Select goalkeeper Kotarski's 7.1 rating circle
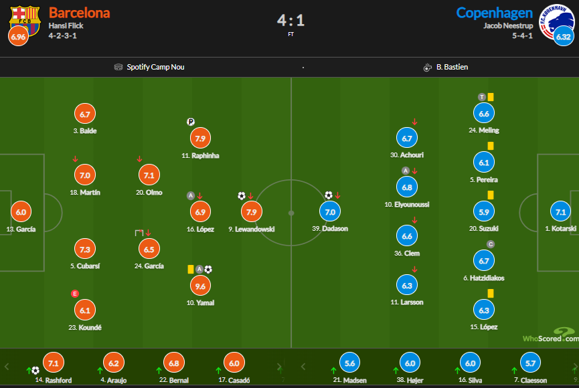This screenshot has height=388, width=579. tap(560, 212)
